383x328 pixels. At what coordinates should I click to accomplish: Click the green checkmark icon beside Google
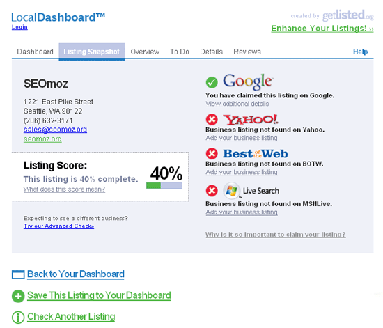[x=212, y=82]
